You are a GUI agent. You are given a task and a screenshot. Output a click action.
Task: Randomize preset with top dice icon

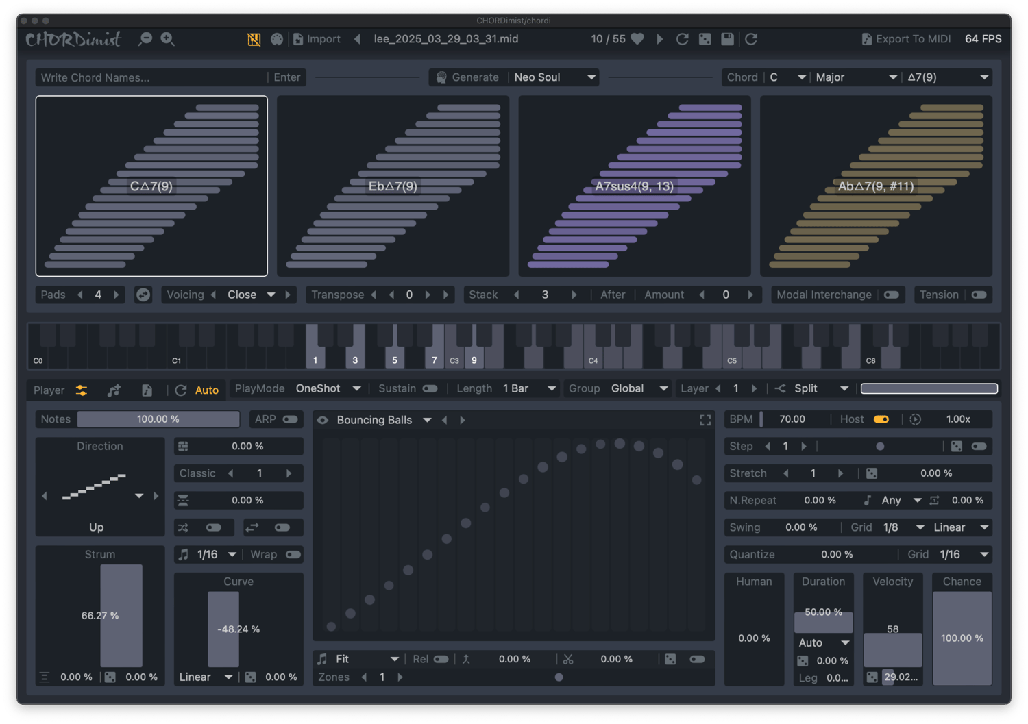pyautogui.click(x=705, y=39)
